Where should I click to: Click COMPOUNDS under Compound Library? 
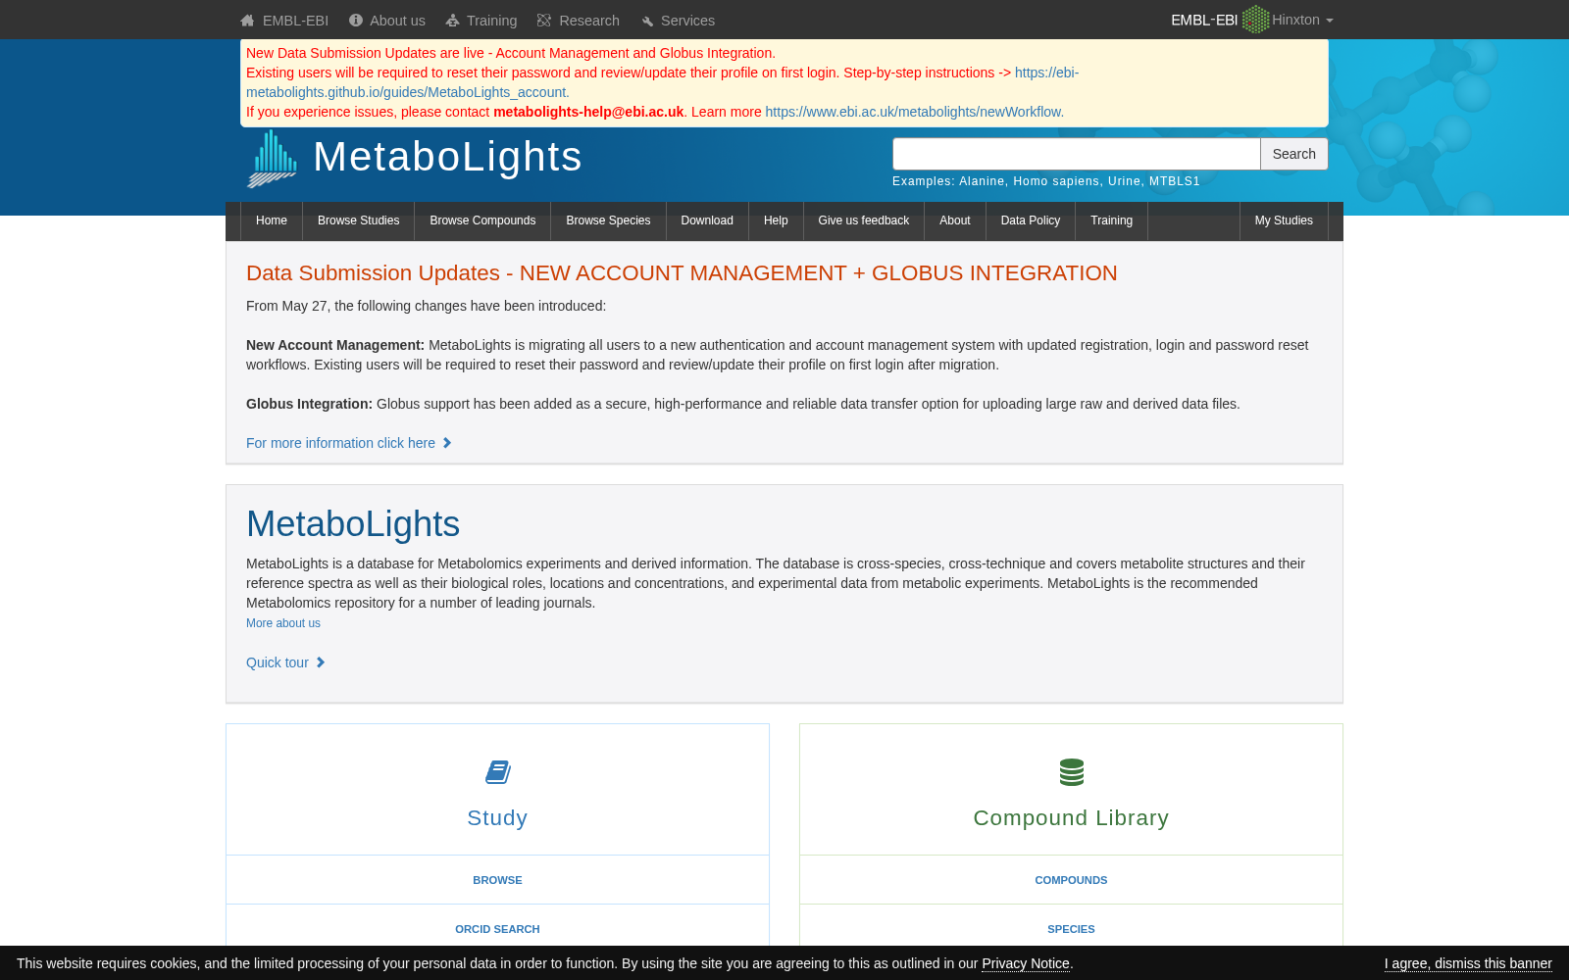click(x=1071, y=880)
